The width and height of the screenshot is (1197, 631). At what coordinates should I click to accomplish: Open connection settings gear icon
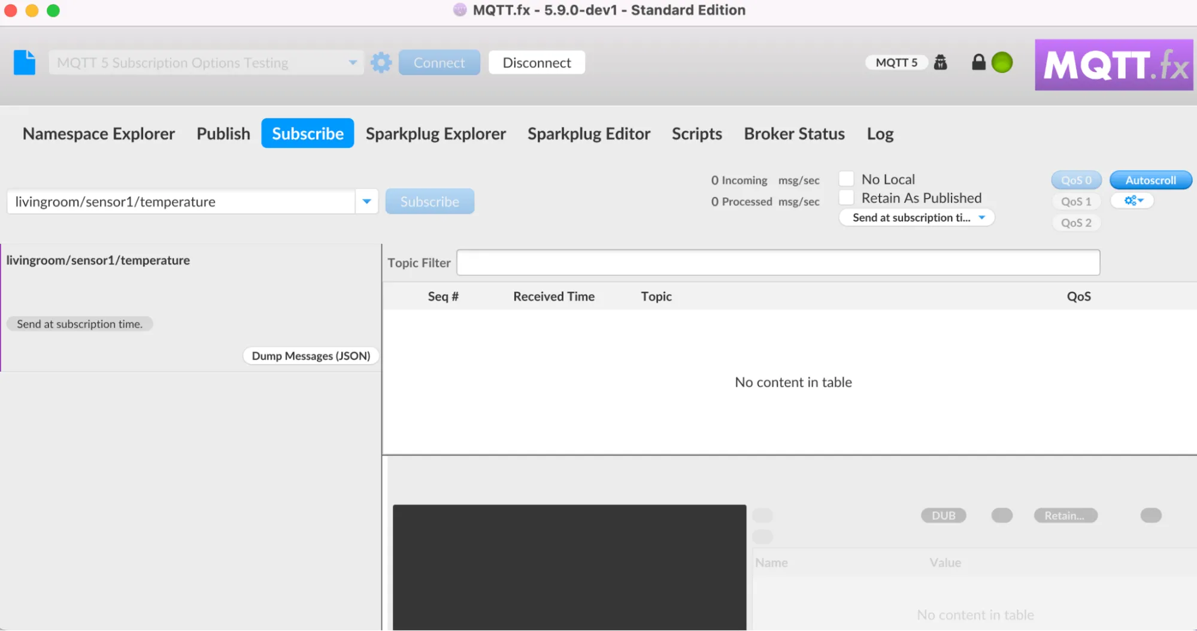(x=381, y=62)
